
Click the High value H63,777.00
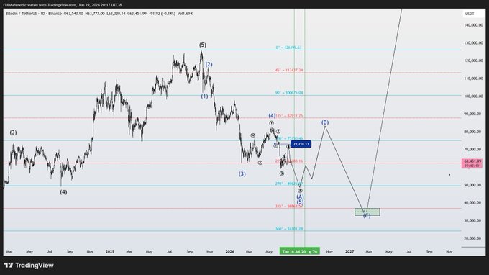coord(95,14)
